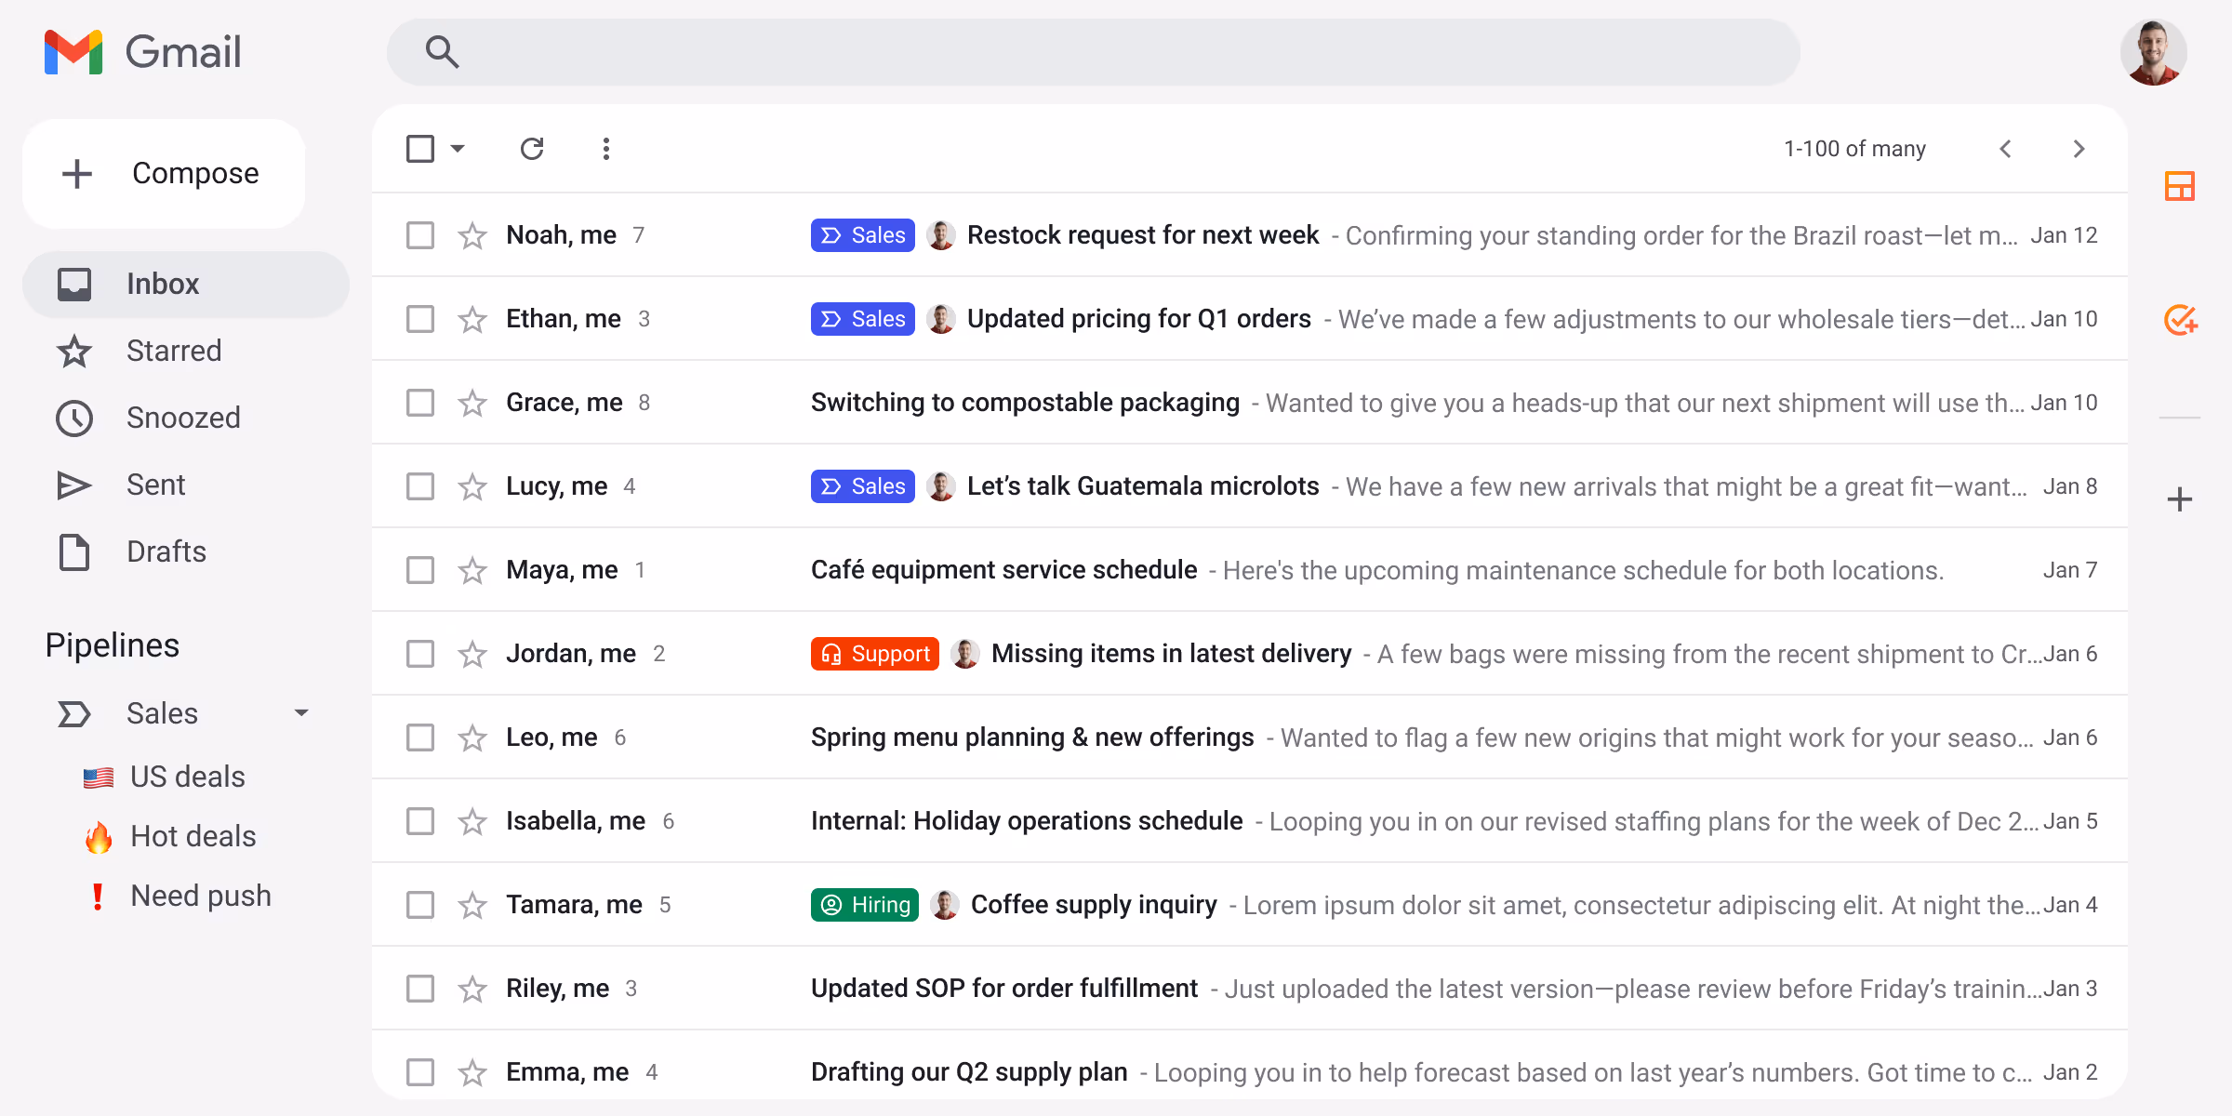Open the Streak pipeline panel icon on right sidebar

pyautogui.click(x=2180, y=186)
